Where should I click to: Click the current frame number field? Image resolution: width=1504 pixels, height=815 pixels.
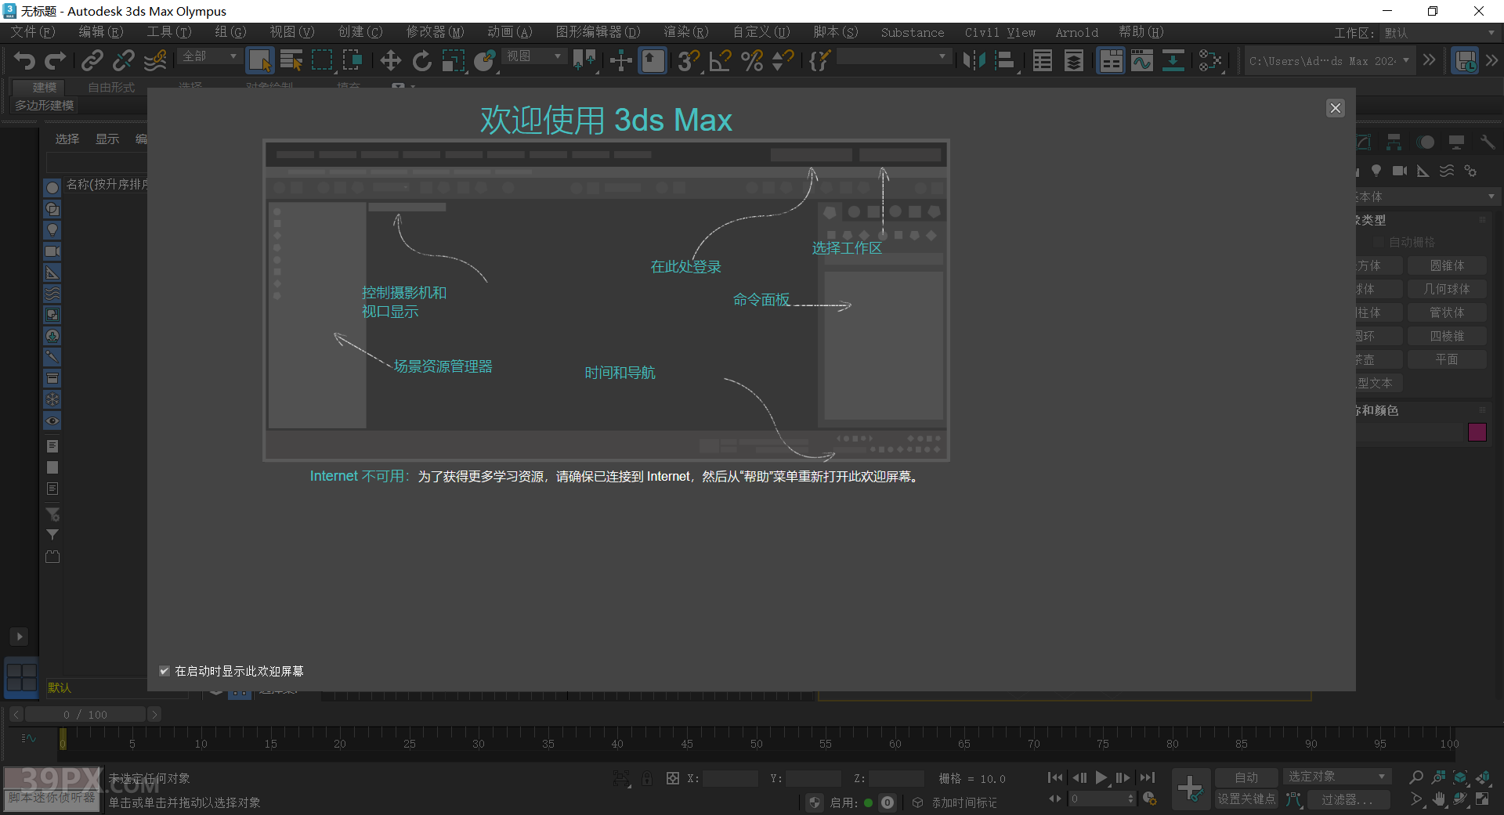1103,799
